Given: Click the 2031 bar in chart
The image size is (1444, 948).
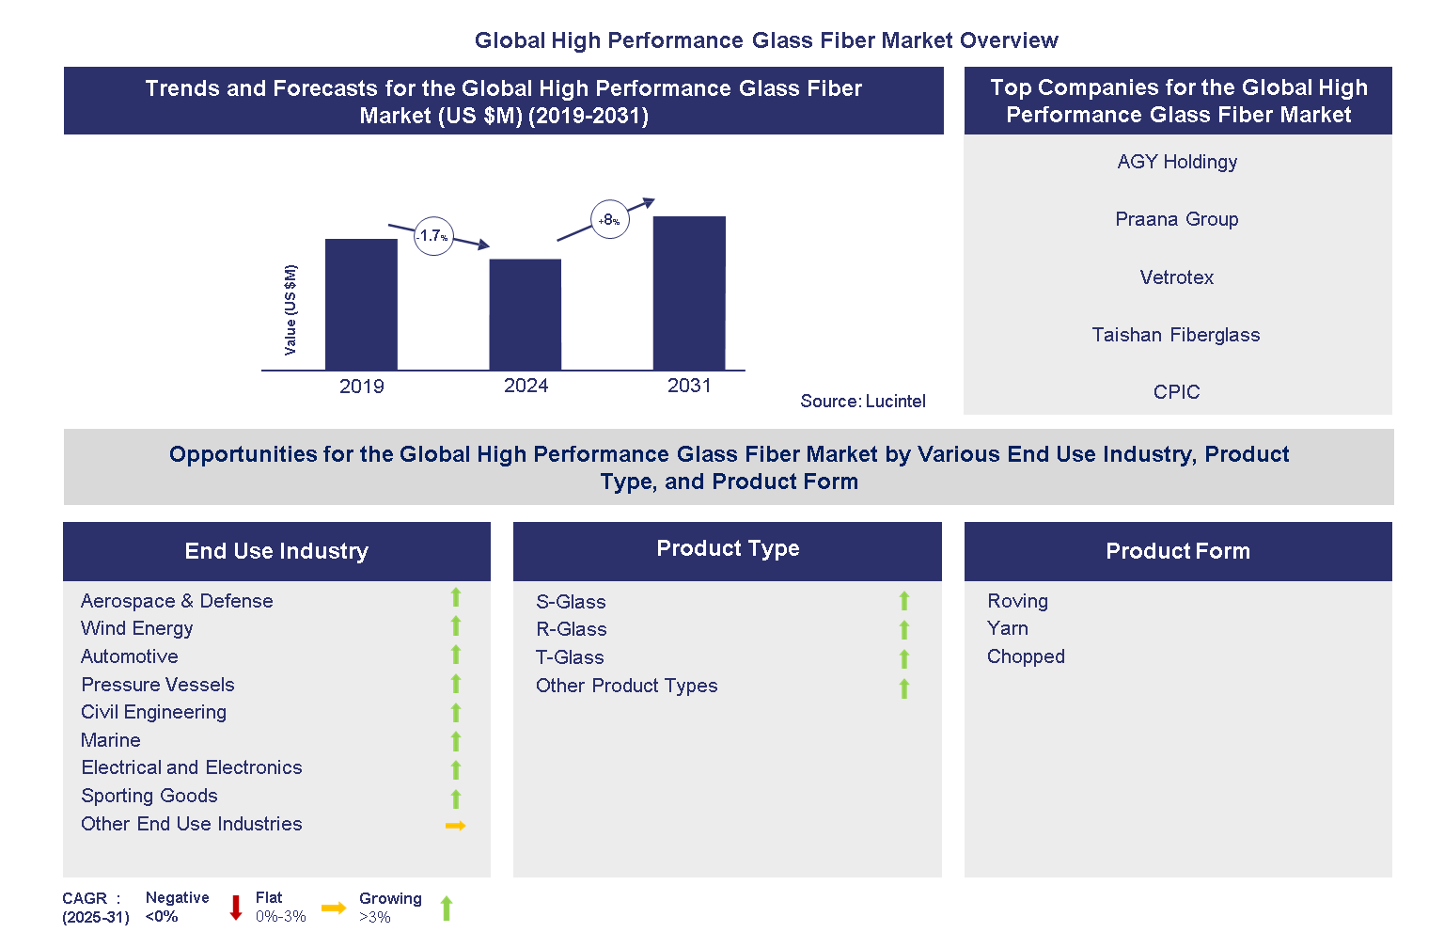Looking at the screenshot, I should (x=689, y=293).
